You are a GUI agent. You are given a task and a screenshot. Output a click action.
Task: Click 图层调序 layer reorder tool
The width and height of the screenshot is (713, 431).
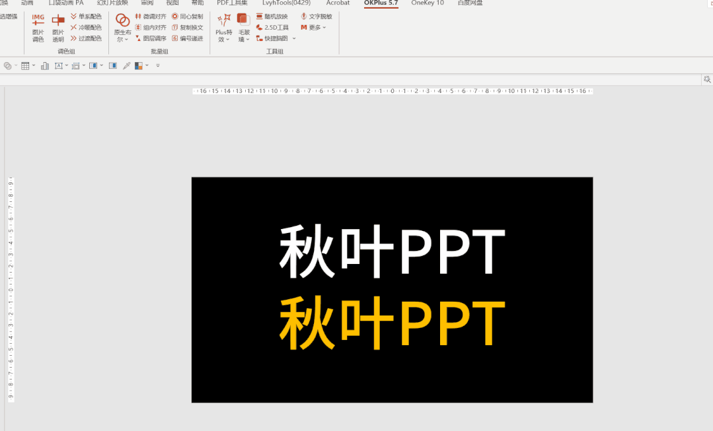(151, 38)
